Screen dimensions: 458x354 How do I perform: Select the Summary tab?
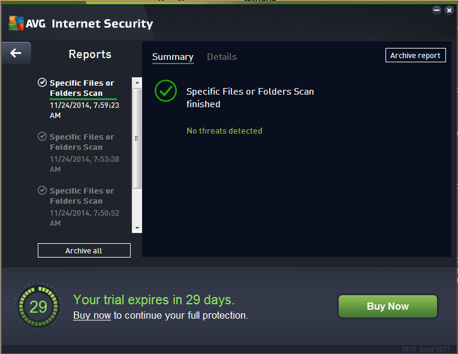pos(173,57)
